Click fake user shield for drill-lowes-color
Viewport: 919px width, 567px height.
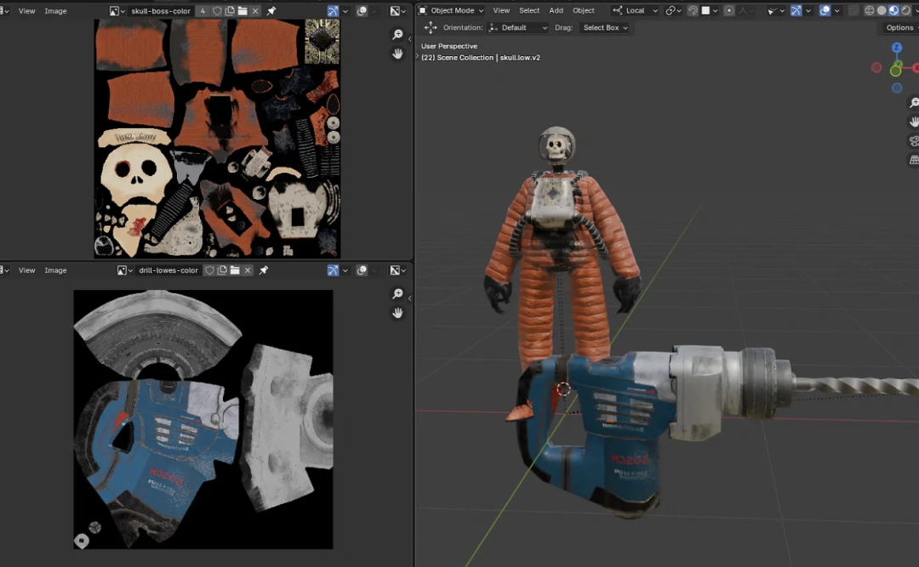(x=209, y=270)
